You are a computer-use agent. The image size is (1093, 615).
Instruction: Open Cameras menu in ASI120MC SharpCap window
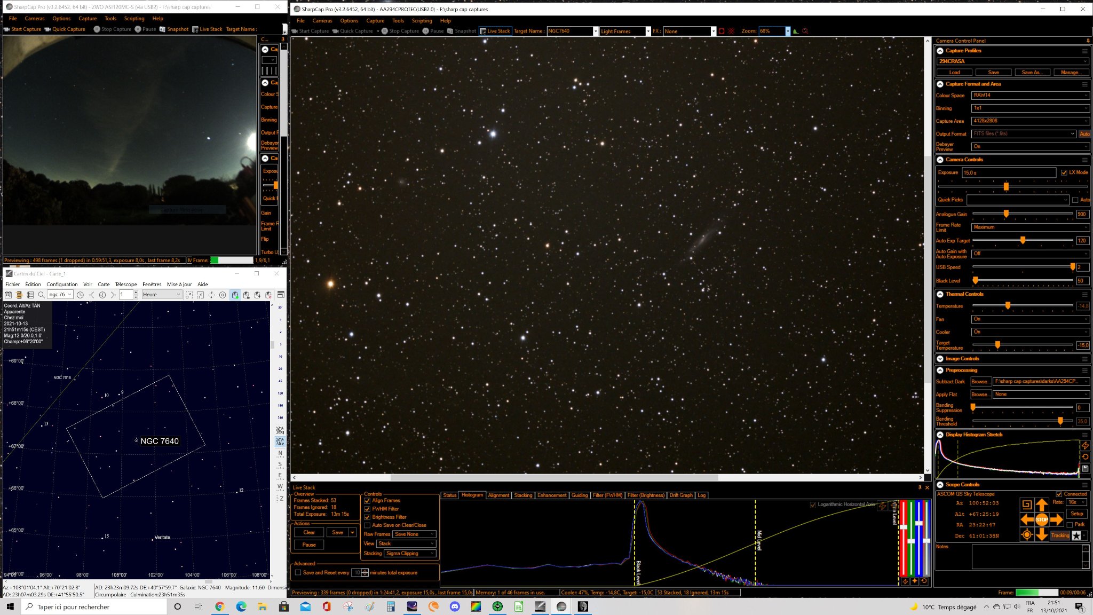[x=34, y=18]
